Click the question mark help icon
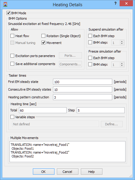 pyautogui.click(x=115, y=3)
